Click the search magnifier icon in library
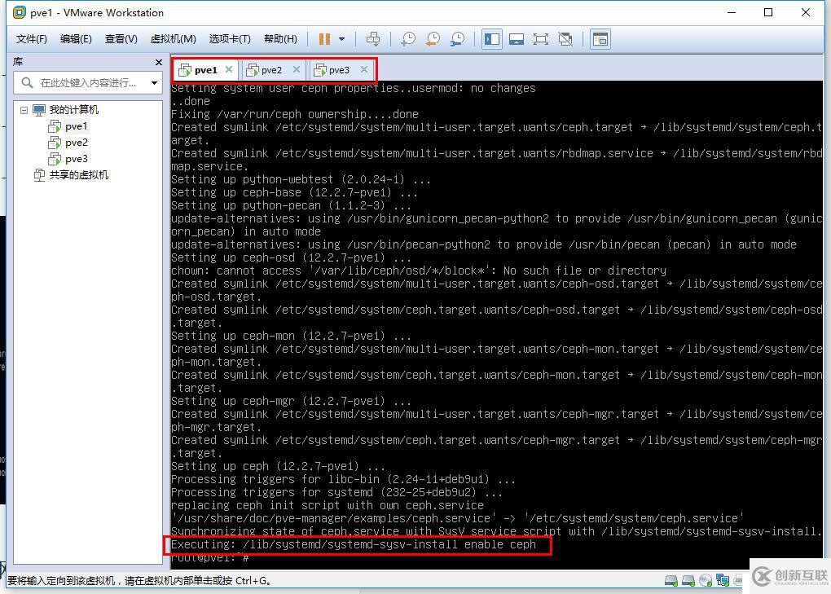831x594 pixels. point(27,82)
